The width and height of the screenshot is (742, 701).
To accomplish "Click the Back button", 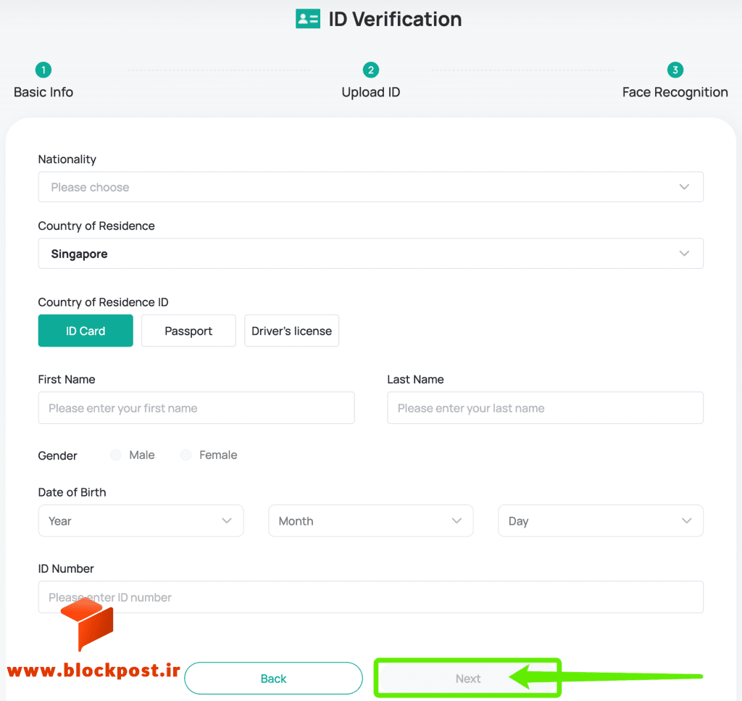I will point(273,679).
